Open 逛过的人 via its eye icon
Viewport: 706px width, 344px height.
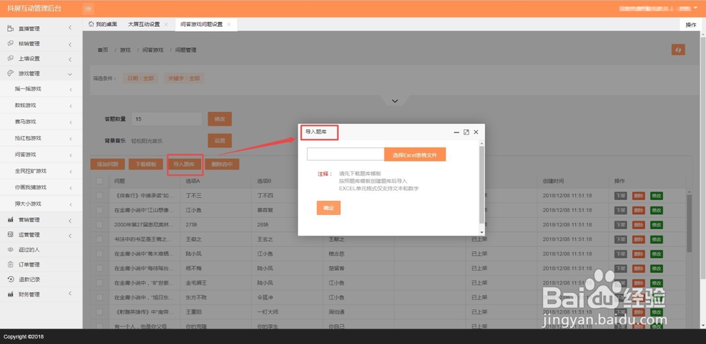[11, 250]
